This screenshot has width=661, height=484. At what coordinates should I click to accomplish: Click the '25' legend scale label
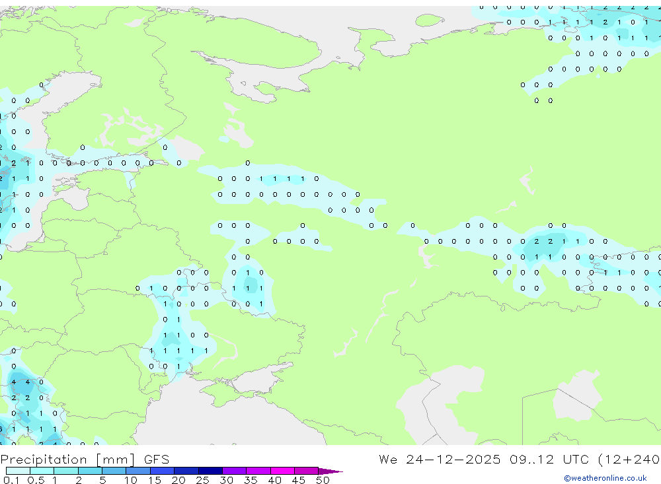click(x=202, y=480)
